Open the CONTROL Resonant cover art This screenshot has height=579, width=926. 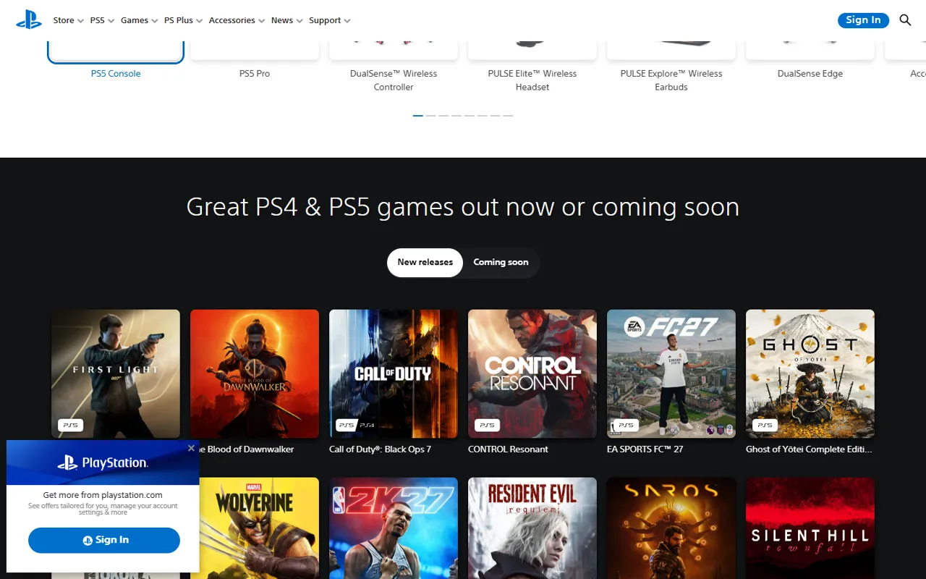click(x=532, y=374)
